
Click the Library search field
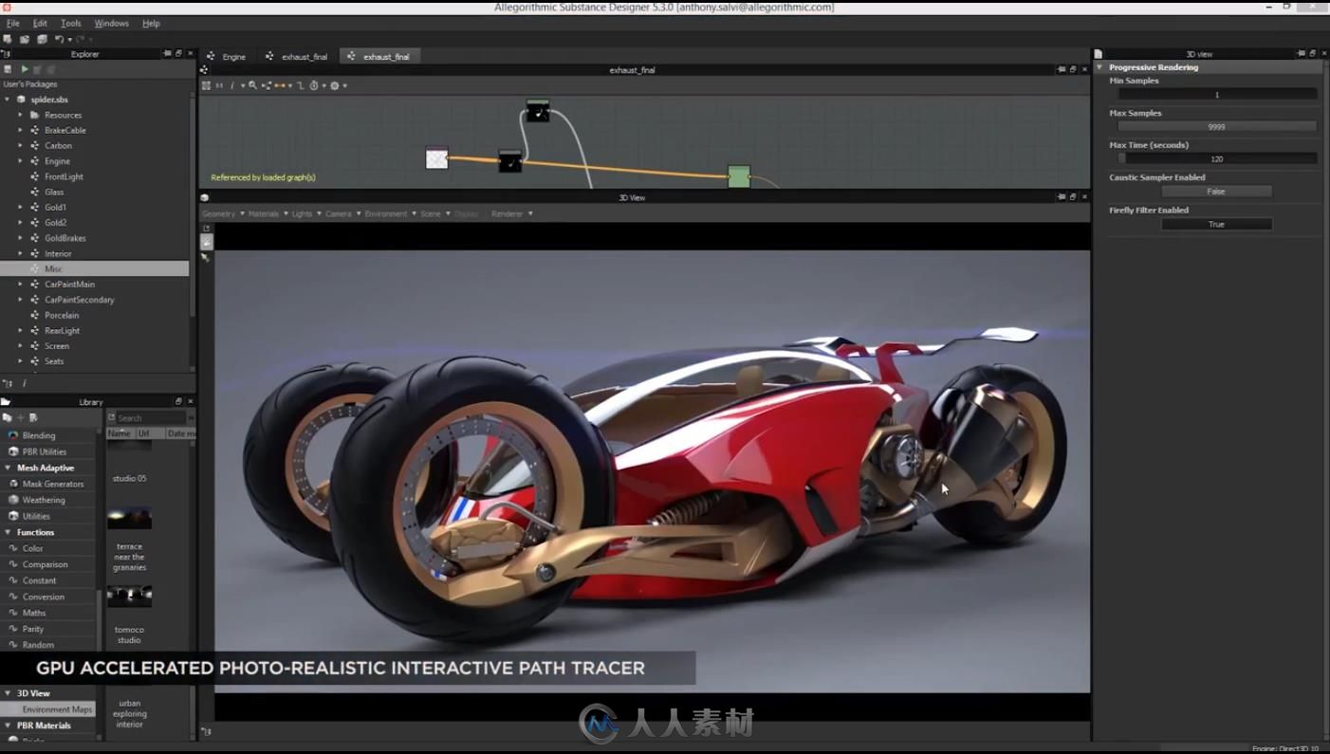[150, 417]
